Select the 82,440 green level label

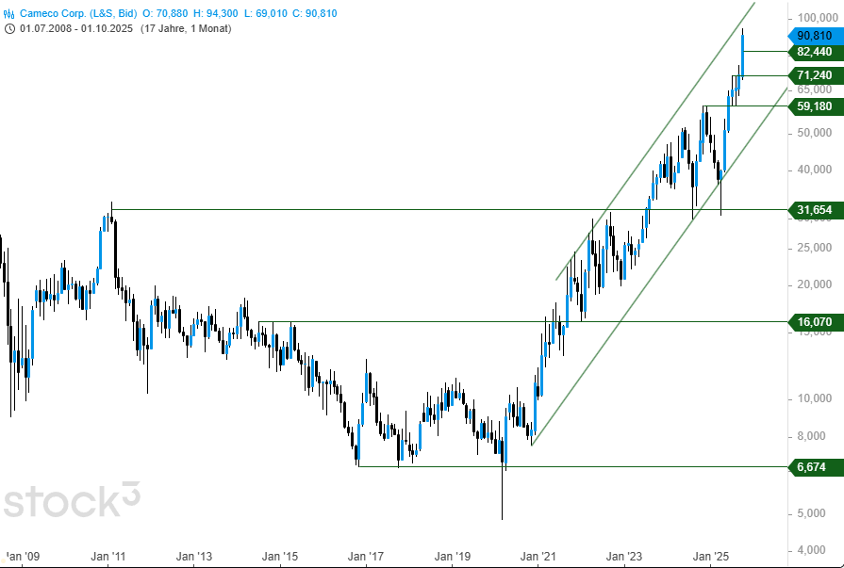click(816, 52)
